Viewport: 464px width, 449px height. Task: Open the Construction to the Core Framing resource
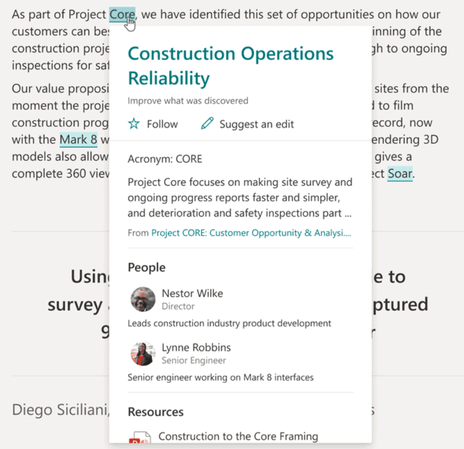point(238,436)
